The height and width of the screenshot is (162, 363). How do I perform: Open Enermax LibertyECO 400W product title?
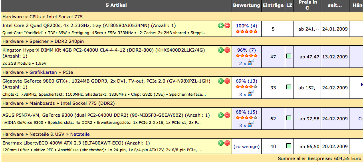pyautogui.click(x=76, y=143)
